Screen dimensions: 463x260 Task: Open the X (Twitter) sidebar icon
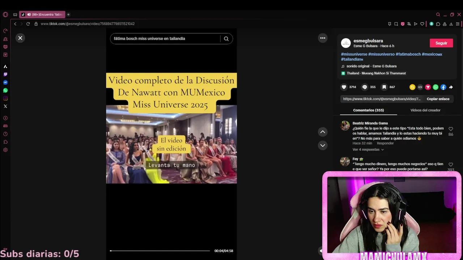(5, 106)
